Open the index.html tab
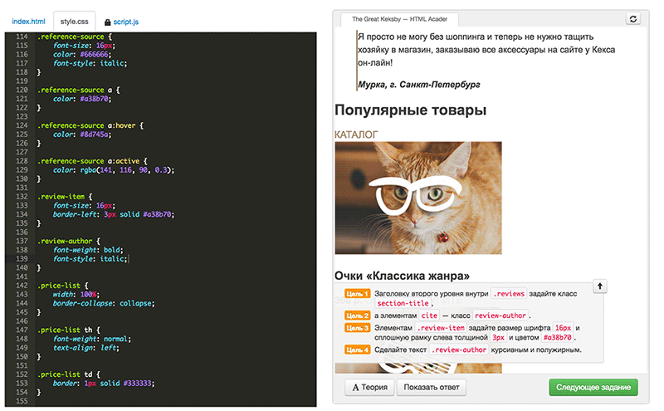The height and width of the screenshot is (411, 664). 28,21
